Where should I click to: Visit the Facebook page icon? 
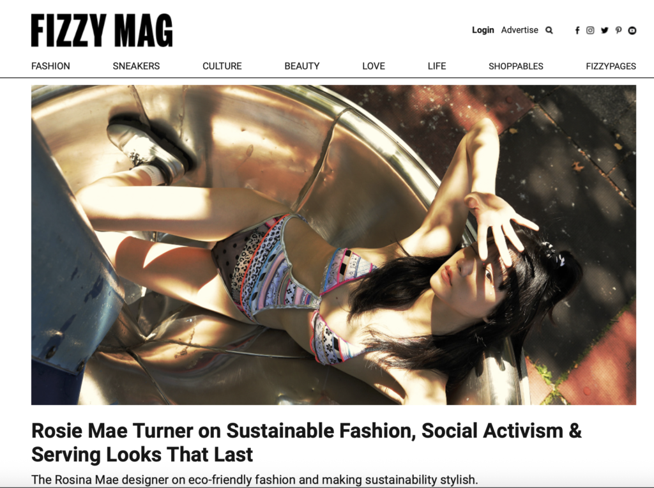click(x=577, y=31)
